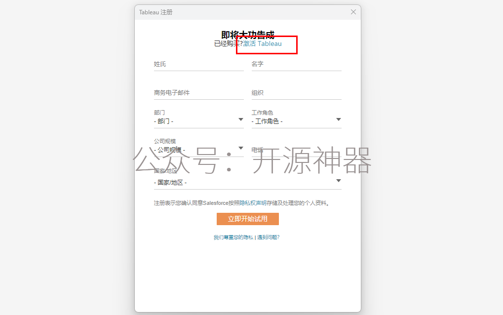Focus the 电话 input field

(x=296, y=150)
